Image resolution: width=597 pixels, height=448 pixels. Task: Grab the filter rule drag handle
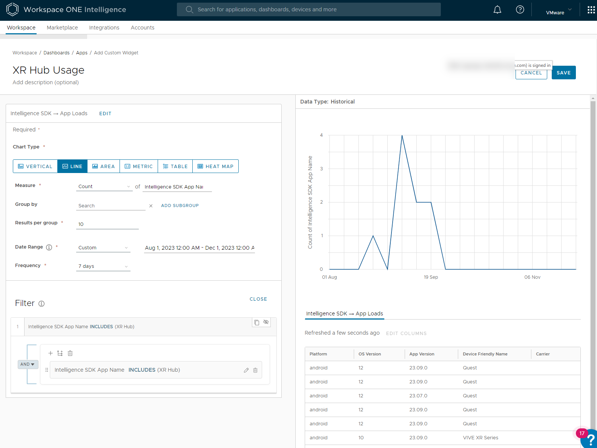(47, 370)
